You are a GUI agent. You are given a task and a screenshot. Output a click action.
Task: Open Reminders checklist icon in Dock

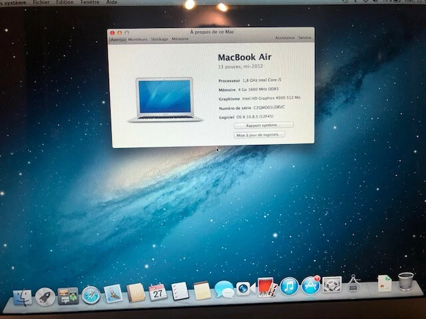[180, 291]
